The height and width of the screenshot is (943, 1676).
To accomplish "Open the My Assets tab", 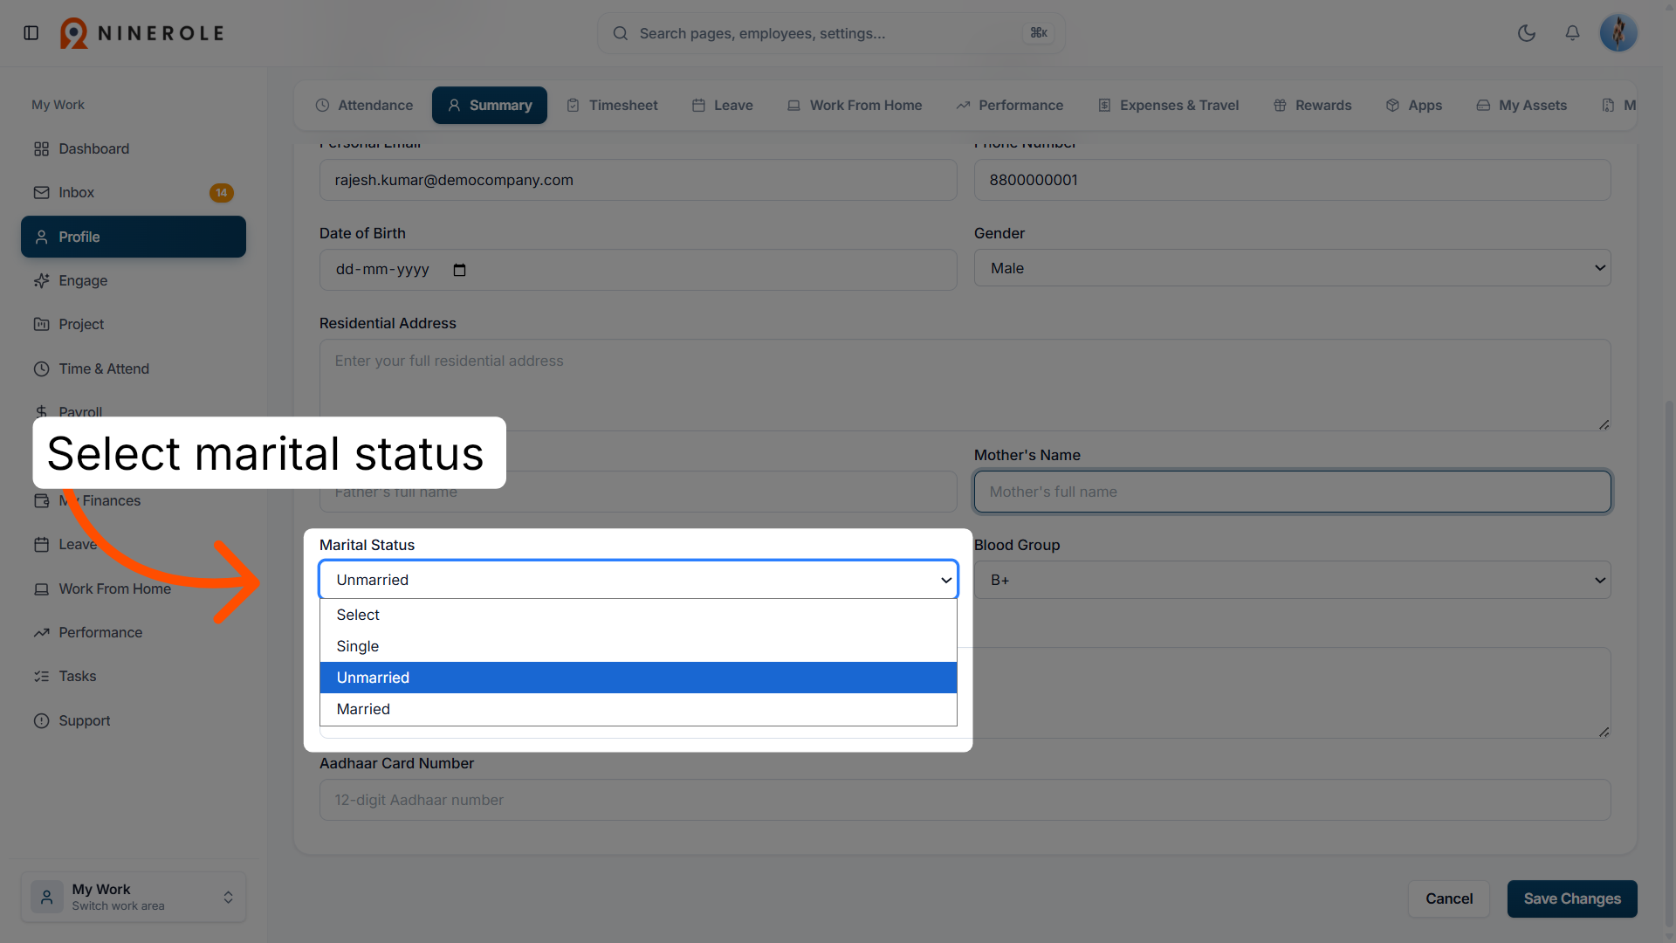I will point(1521,105).
